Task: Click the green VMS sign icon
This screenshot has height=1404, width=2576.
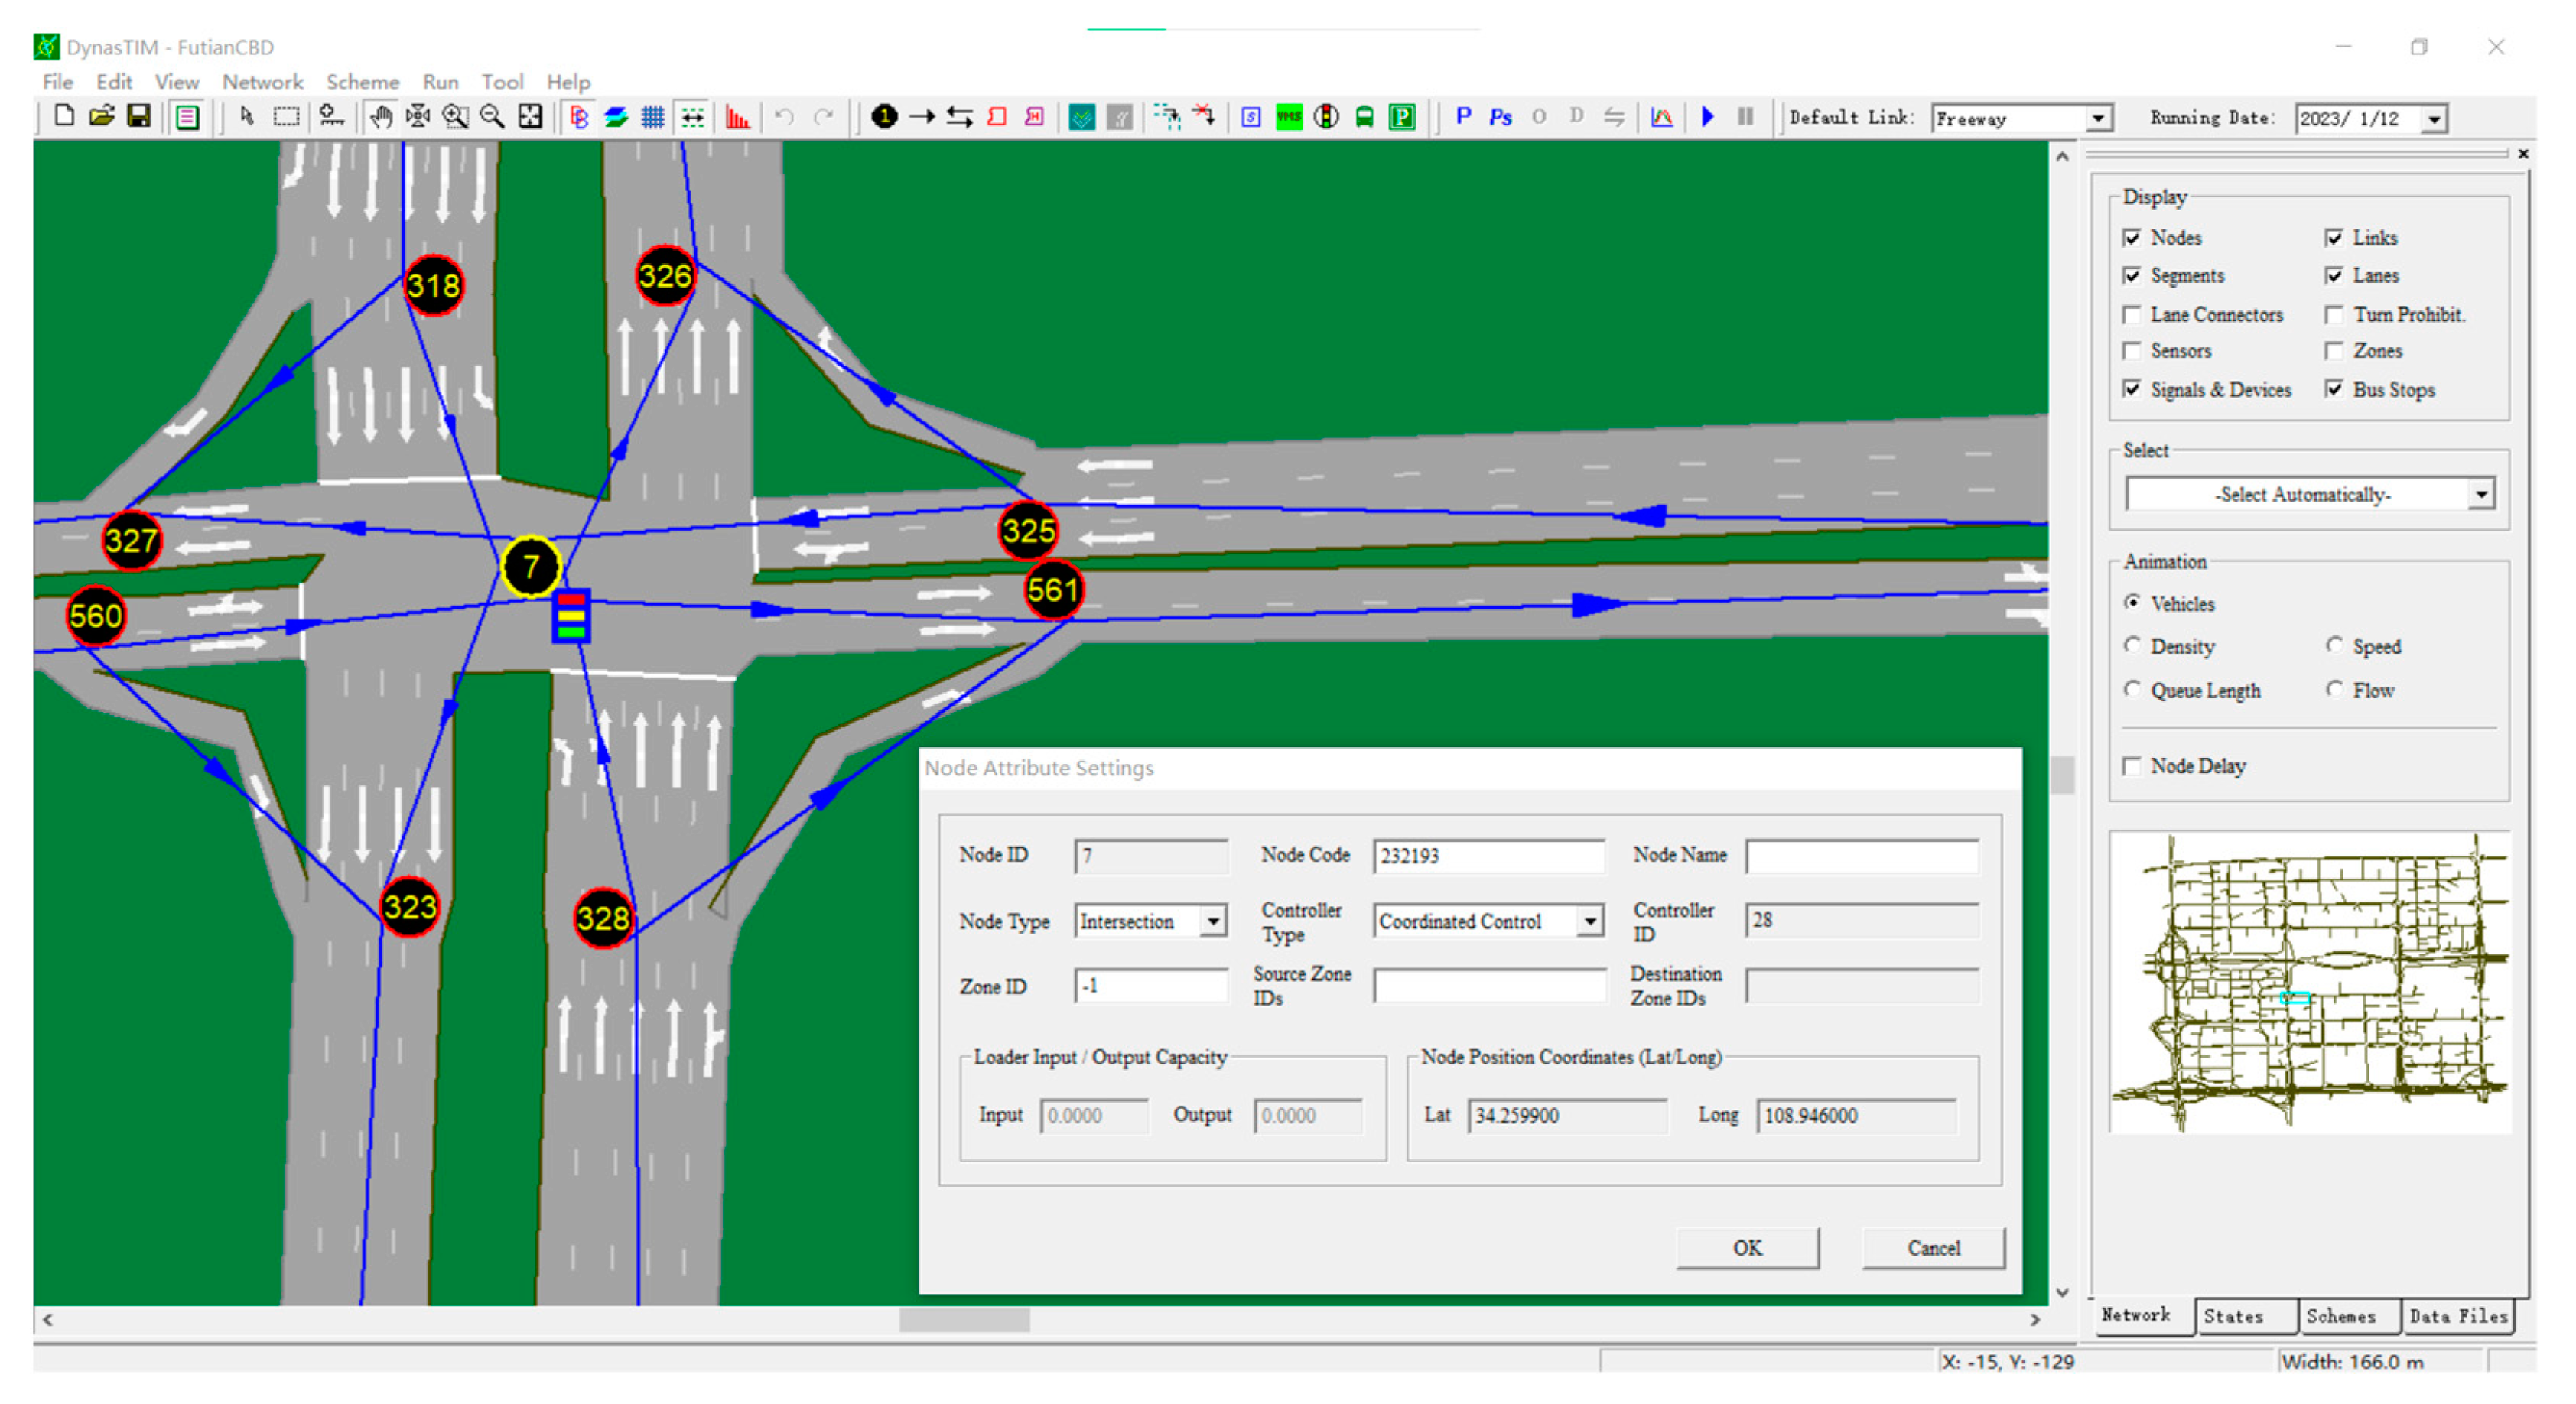Action: point(1290,118)
